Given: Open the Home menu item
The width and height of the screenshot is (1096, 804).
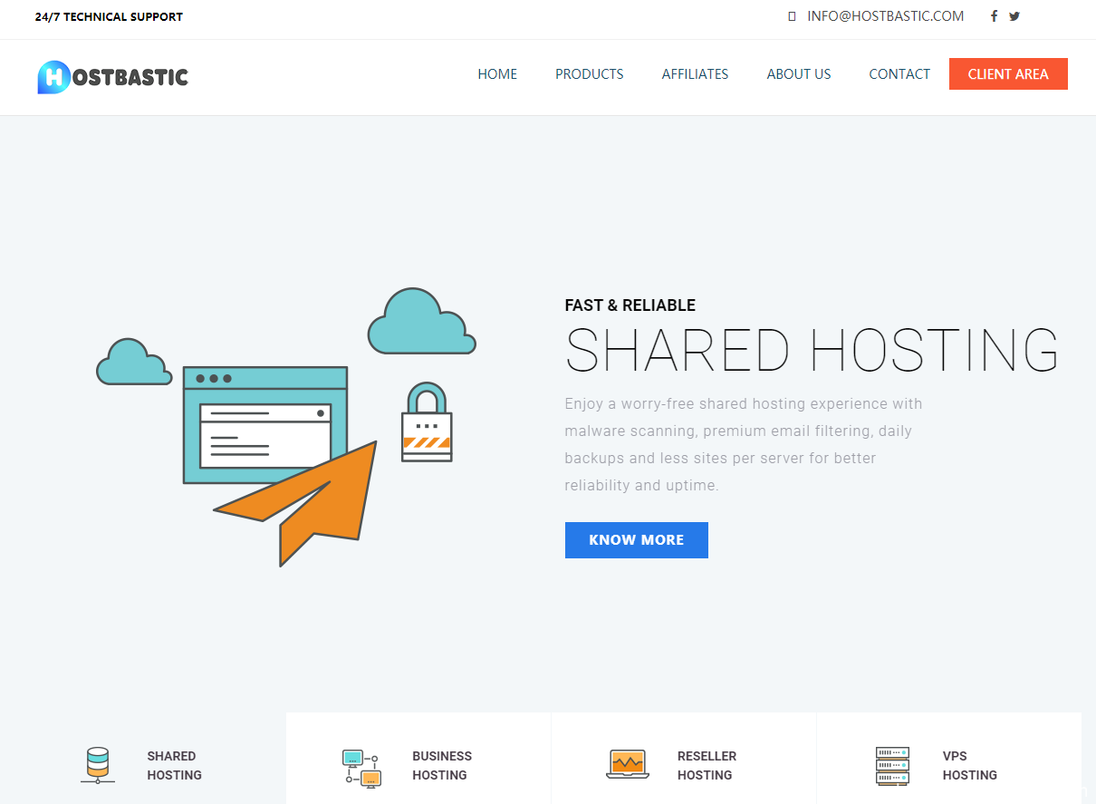Looking at the screenshot, I should pyautogui.click(x=497, y=74).
